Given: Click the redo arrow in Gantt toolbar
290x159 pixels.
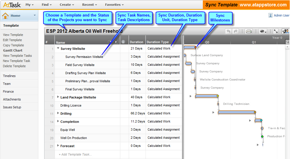Looking at the screenshot, I should point(235,31).
